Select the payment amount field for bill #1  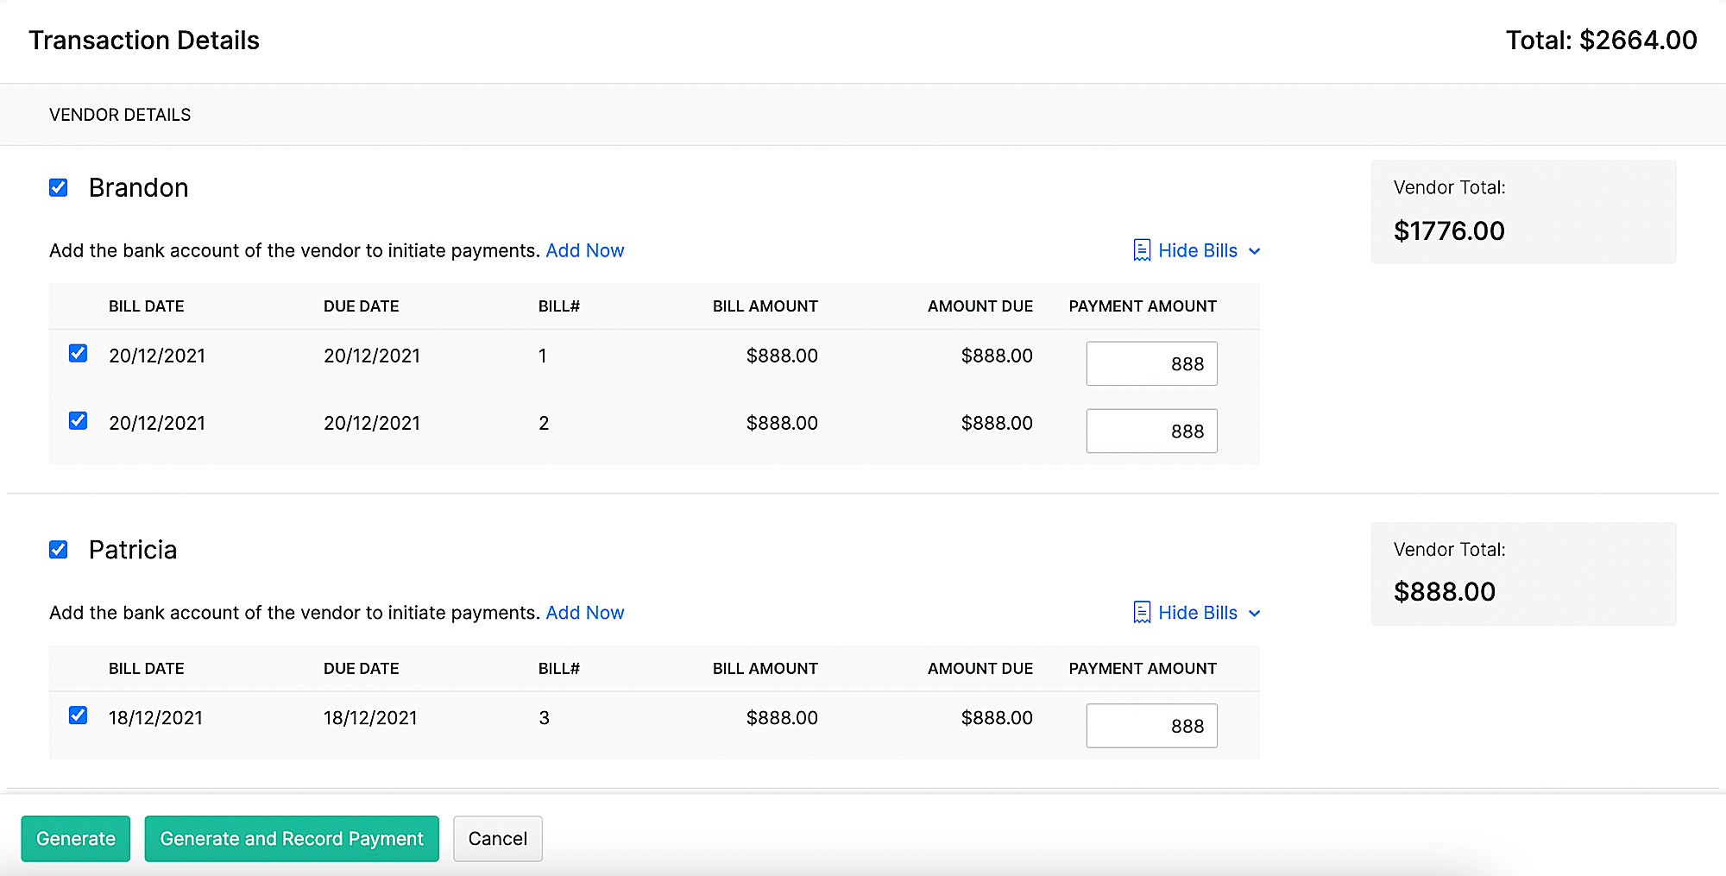tap(1151, 363)
